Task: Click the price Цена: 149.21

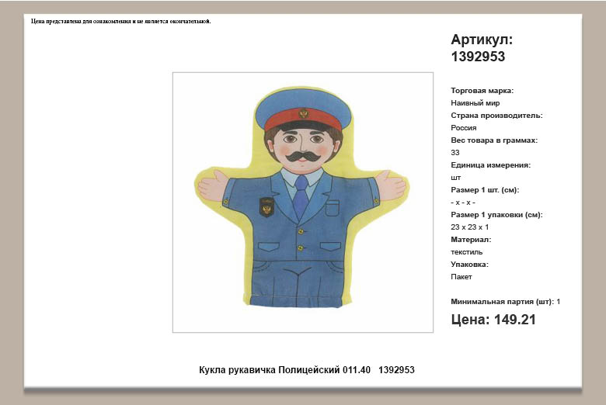Action: pos(493,320)
